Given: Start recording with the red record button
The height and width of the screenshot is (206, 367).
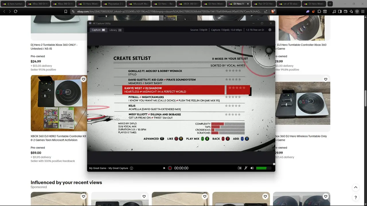Looking at the screenshot, I should (170, 168).
